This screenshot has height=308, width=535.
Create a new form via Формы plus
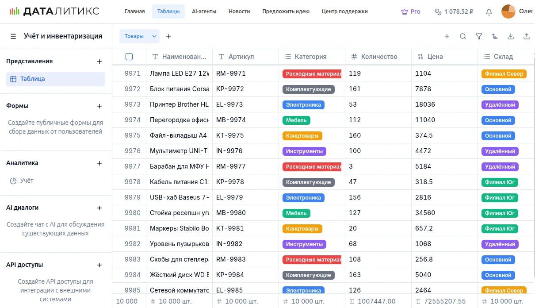pos(99,106)
